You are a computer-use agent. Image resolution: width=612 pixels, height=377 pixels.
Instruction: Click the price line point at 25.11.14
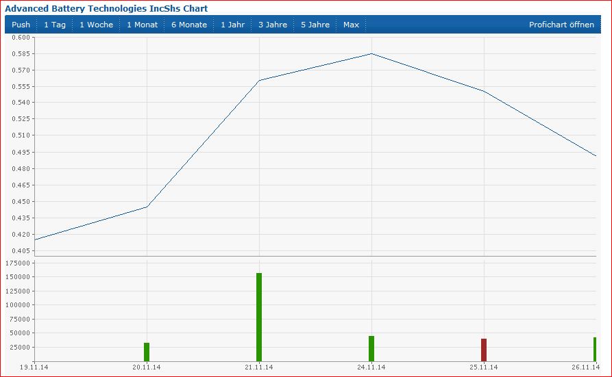pos(484,91)
